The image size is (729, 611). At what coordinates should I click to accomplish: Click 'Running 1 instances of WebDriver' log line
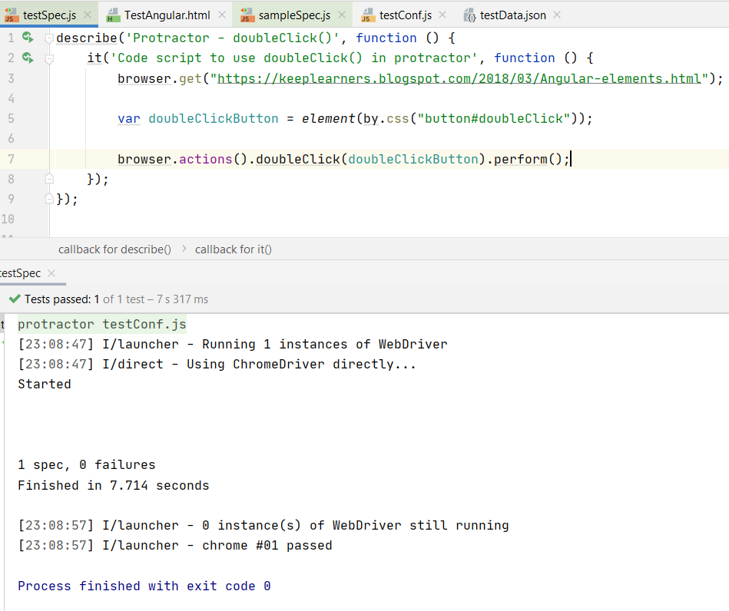[x=324, y=345]
